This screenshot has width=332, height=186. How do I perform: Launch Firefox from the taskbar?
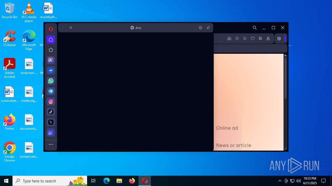[x=132, y=181]
